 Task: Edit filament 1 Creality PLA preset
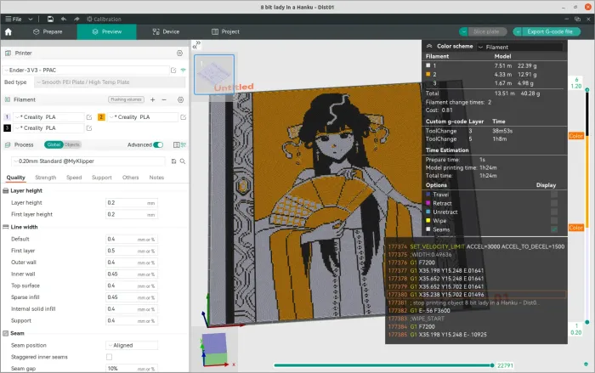click(89, 117)
